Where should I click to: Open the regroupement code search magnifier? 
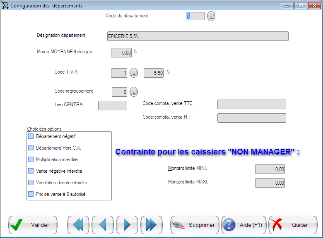133,91
